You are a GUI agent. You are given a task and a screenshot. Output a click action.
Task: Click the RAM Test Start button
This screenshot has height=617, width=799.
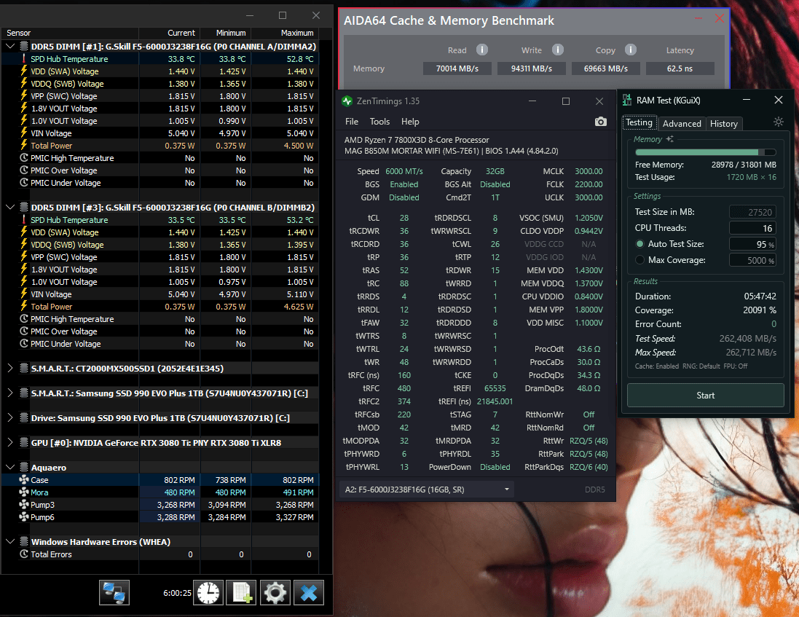pyautogui.click(x=705, y=396)
